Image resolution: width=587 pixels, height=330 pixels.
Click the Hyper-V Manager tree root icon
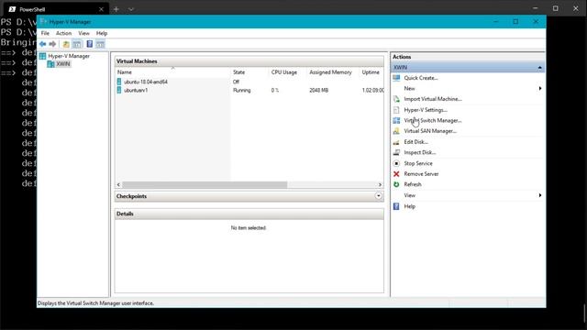(43, 56)
